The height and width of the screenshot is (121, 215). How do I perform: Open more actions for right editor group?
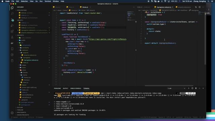tap(203, 7)
